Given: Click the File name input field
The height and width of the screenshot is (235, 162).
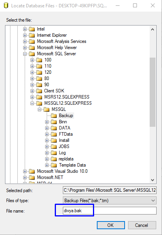Looking at the screenshot, I should (110, 211).
